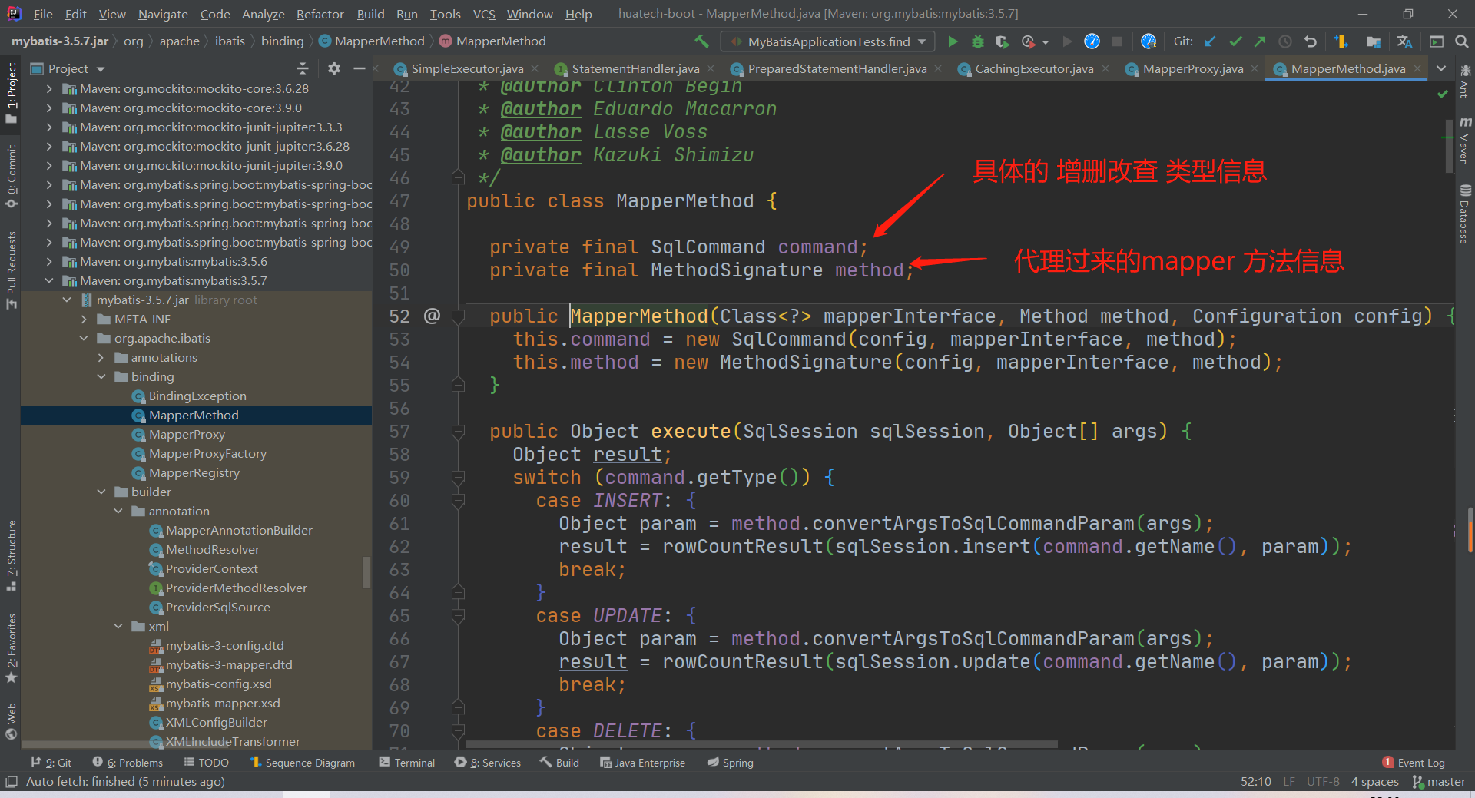This screenshot has height=798, width=1475.
Task: Show Git history clock icon
Action: pos(1284,41)
